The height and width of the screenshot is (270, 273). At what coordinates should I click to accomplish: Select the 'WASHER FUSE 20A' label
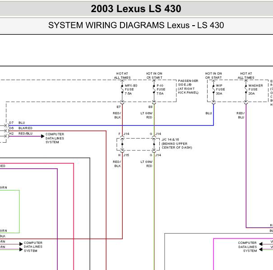(x=255, y=90)
